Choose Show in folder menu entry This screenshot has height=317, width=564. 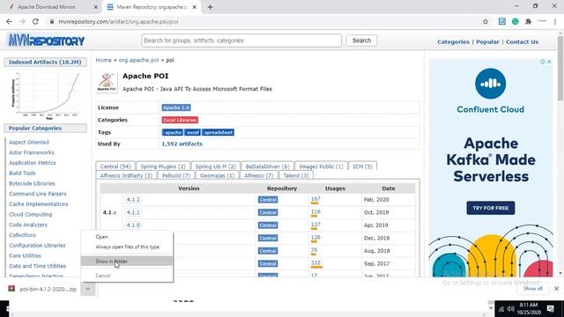127,262
